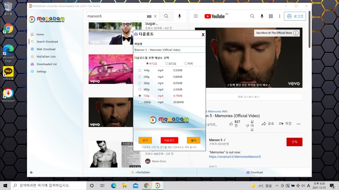The image size is (339, 190).
Task: Click the Maroon 5 channel name
Action: (x=215, y=140)
